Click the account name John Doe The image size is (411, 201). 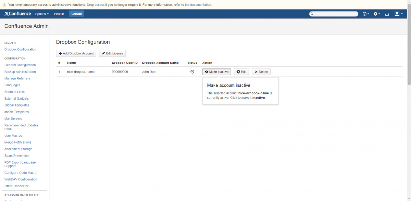[x=149, y=72]
